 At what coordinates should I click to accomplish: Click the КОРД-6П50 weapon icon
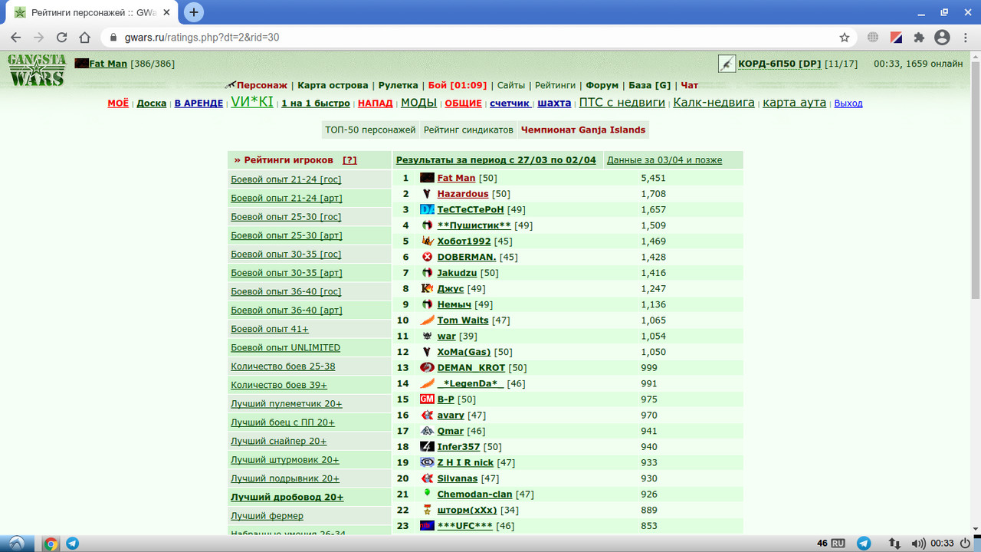point(727,64)
